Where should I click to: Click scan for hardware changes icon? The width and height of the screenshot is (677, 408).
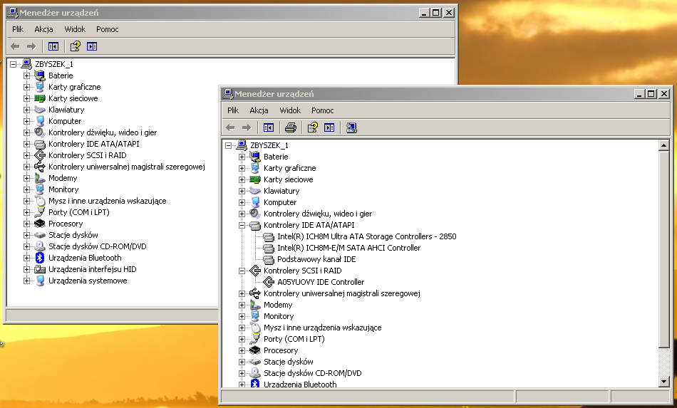pyautogui.click(x=351, y=127)
